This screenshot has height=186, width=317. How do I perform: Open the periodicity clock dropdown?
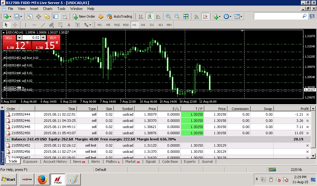228,16
